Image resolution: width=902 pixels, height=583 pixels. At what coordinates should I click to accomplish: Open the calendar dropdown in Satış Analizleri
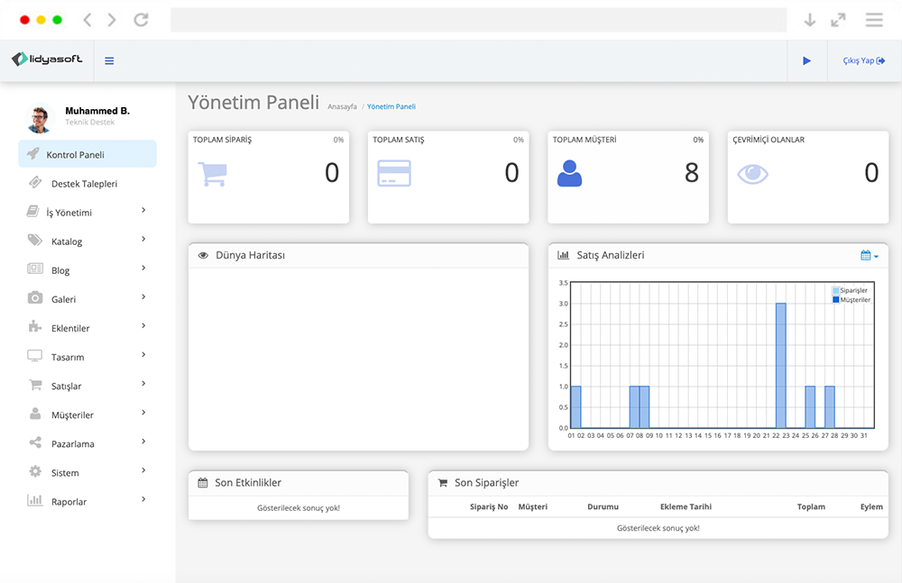tap(869, 256)
